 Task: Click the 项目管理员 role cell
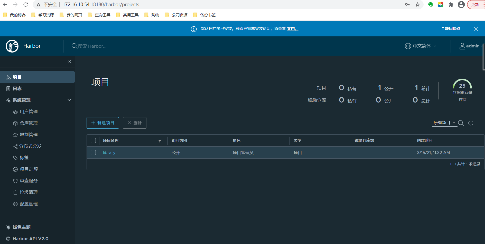243,152
